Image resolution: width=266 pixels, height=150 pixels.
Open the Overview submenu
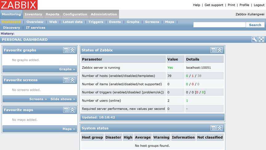(35, 22)
